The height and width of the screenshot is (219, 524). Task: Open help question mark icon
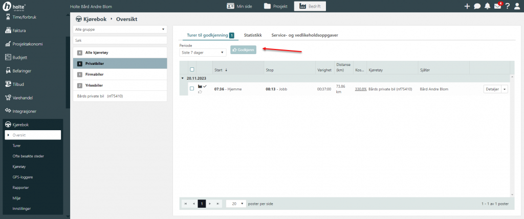pyautogui.click(x=507, y=6)
